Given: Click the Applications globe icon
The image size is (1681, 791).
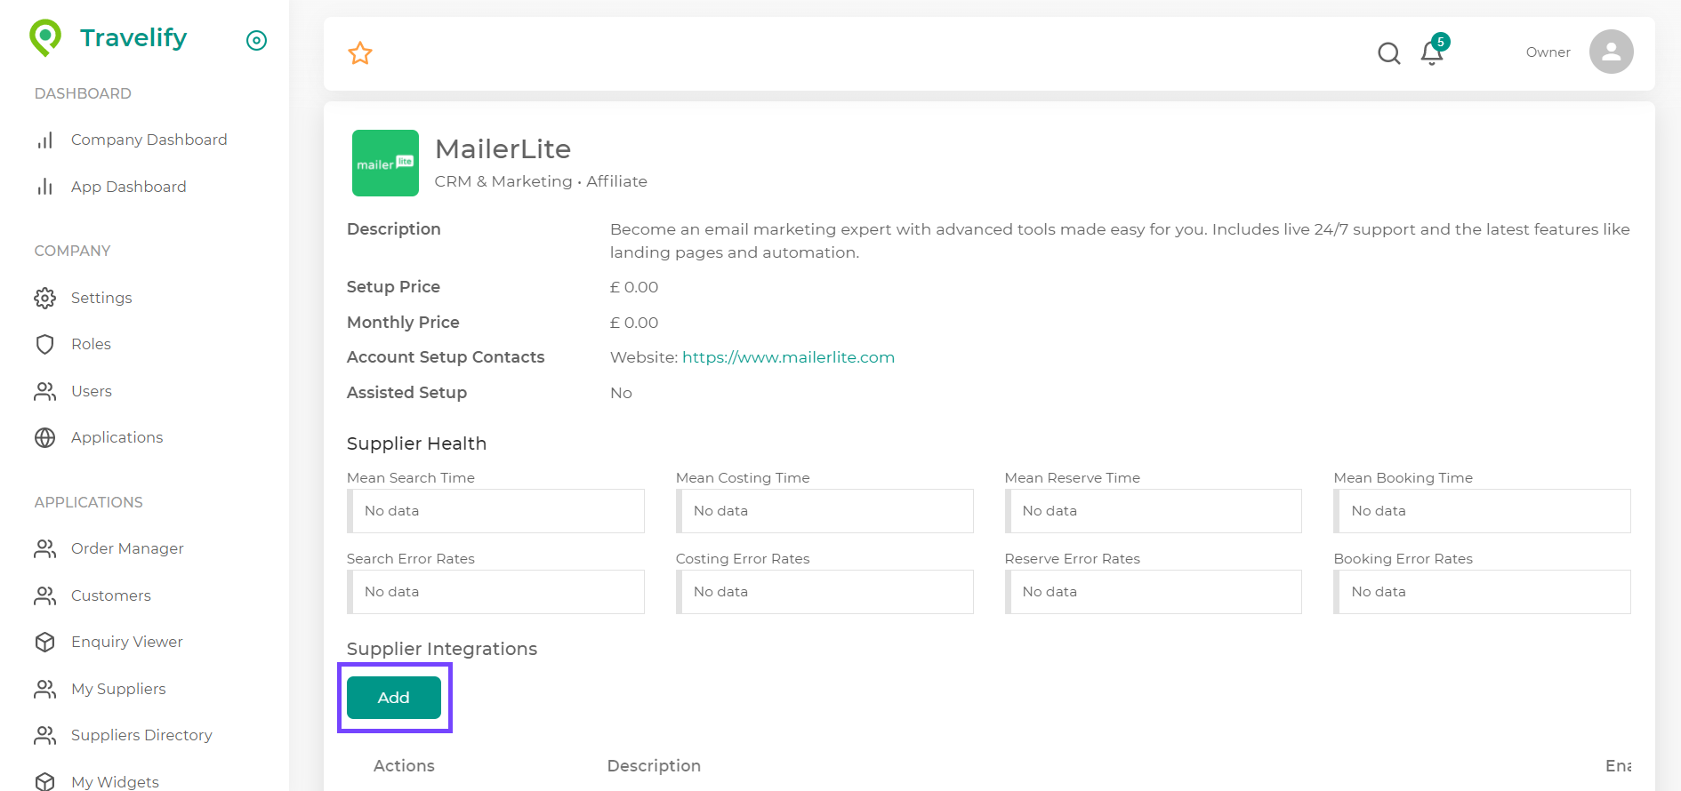Looking at the screenshot, I should pos(45,437).
